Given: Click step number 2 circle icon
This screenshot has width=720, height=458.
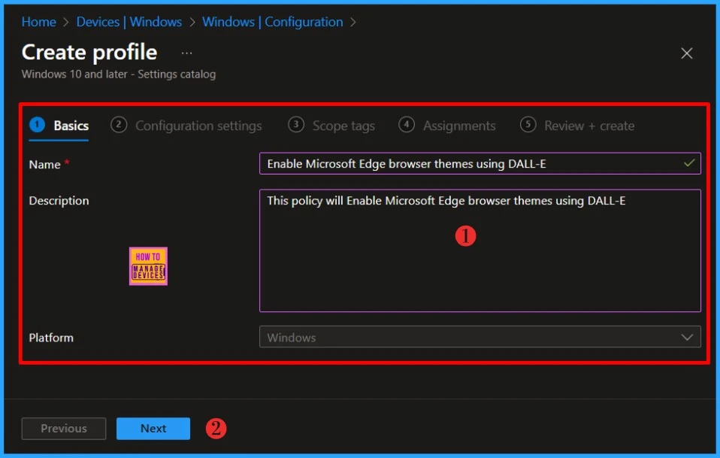Looking at the screenshot, I should tap(119, 125).
